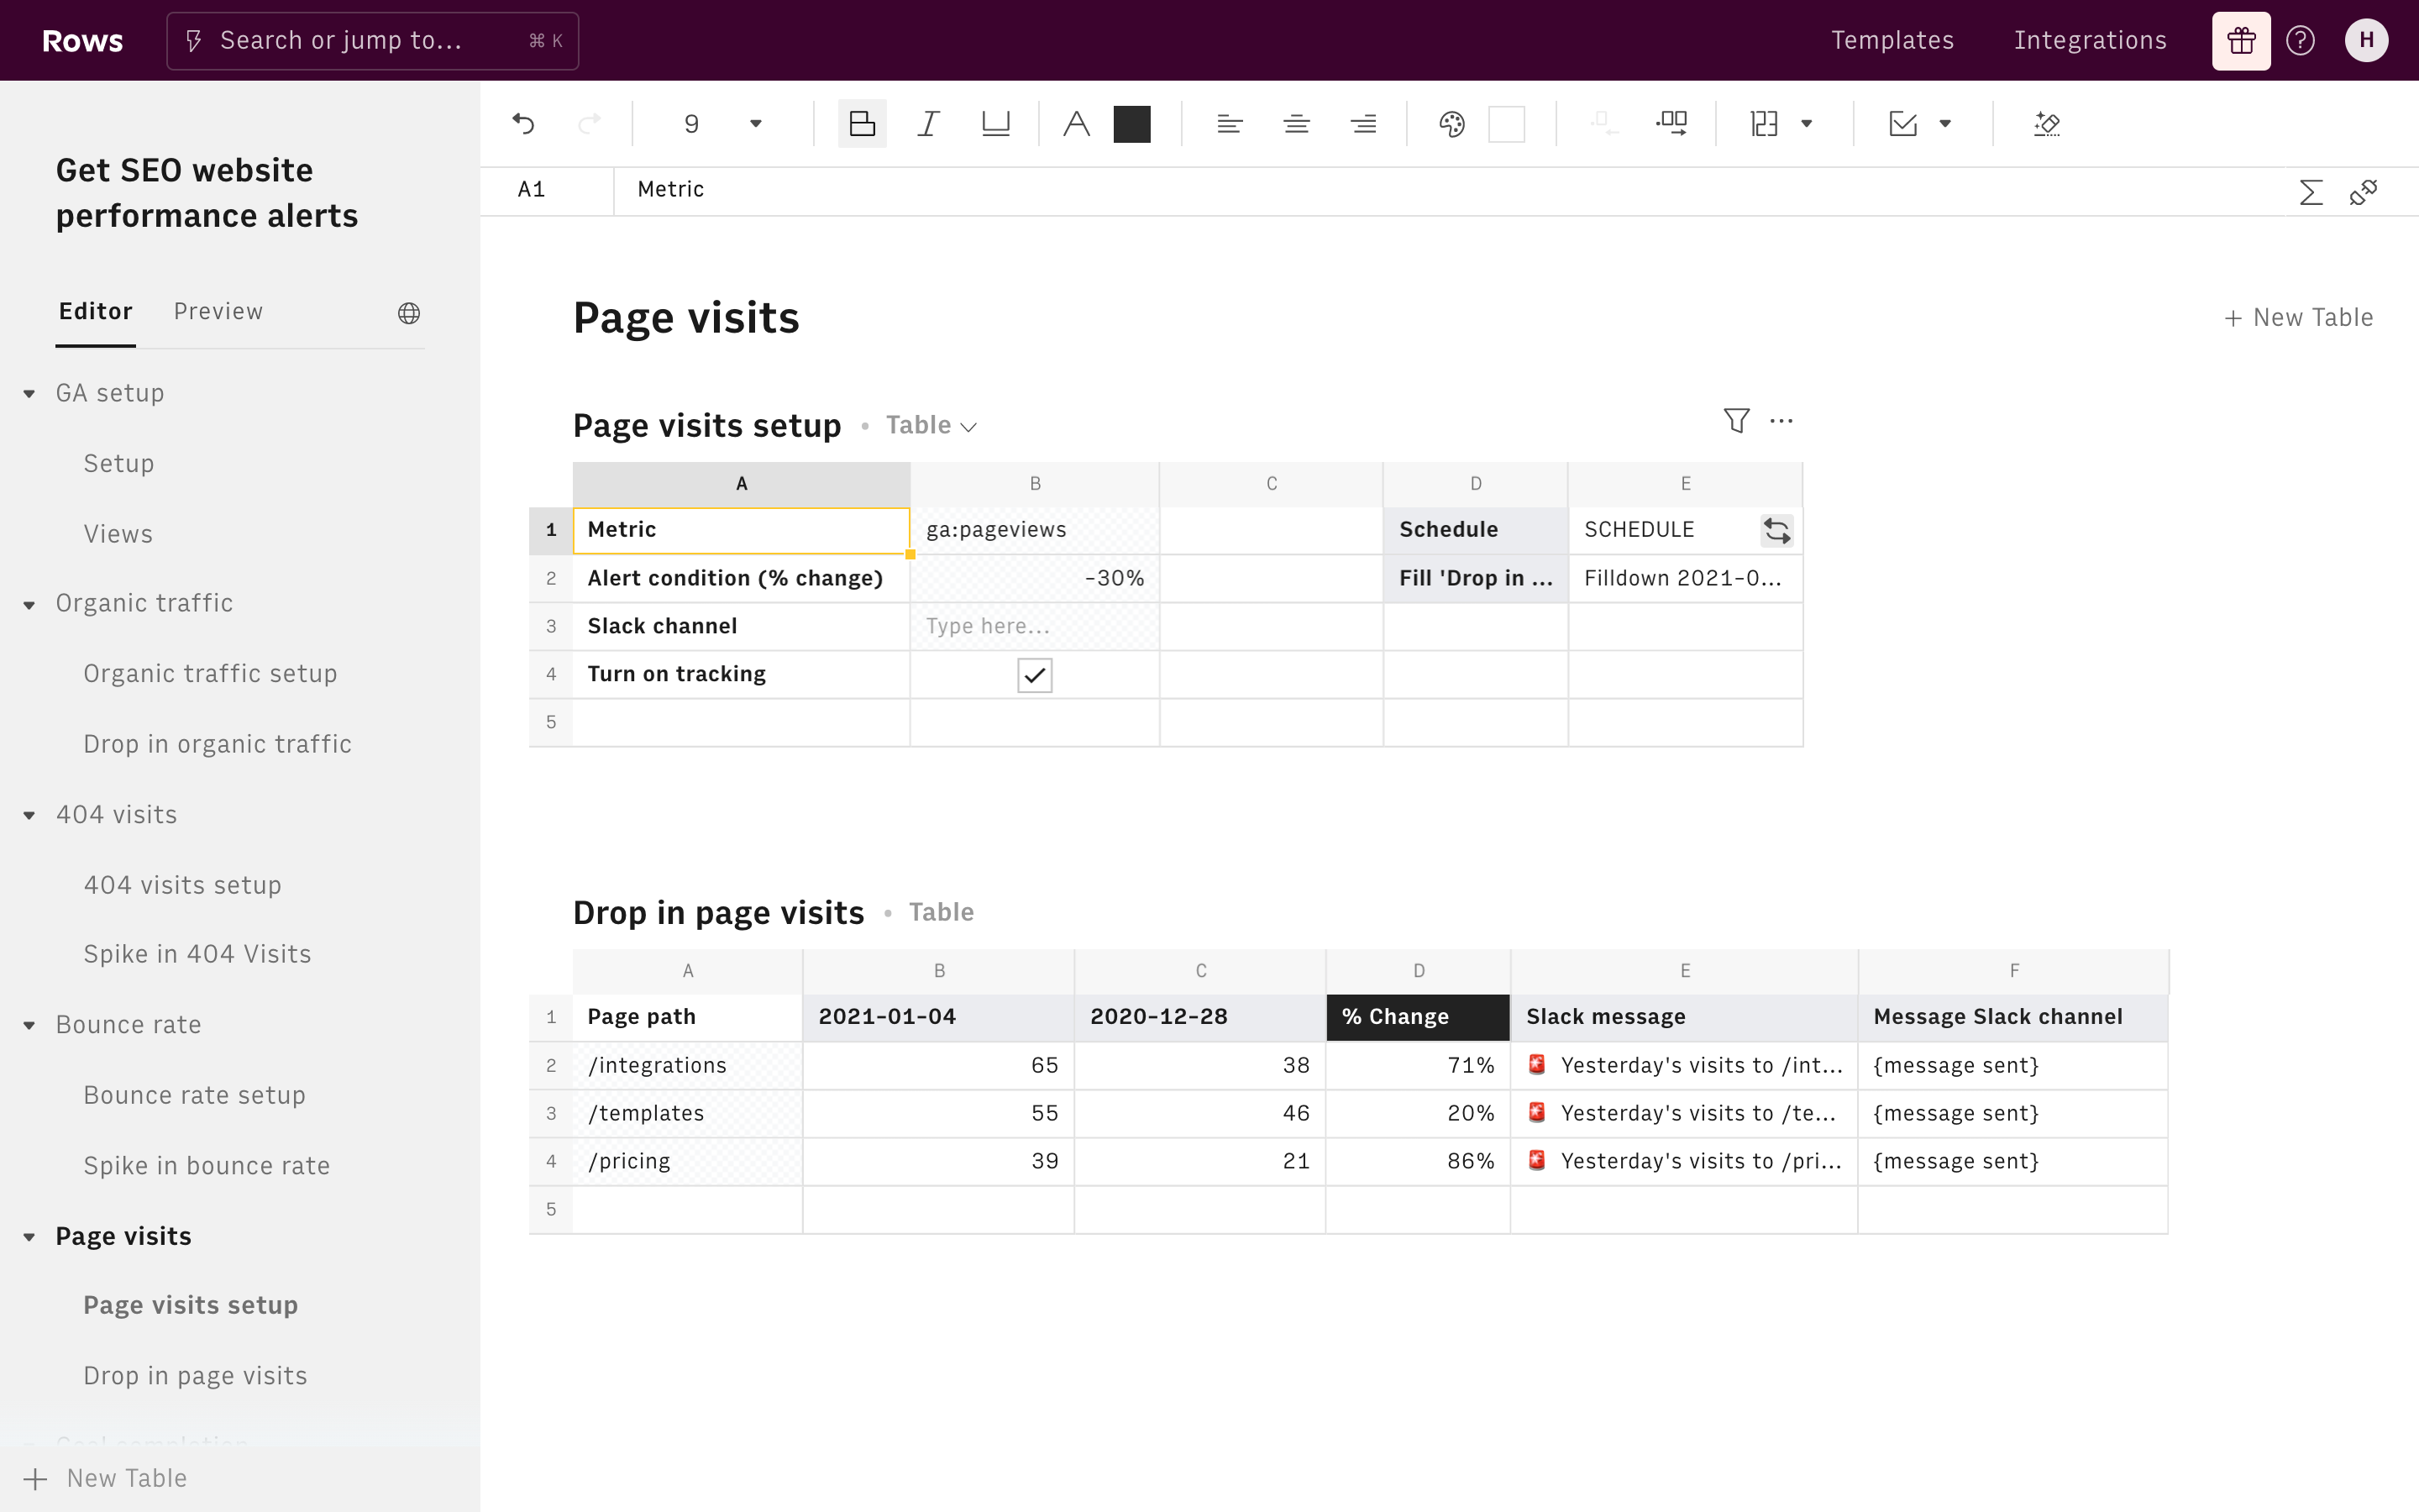2419x1512 pixels.
Task: Click the insert column icon in toolbar
Action: coord(1671,124)
